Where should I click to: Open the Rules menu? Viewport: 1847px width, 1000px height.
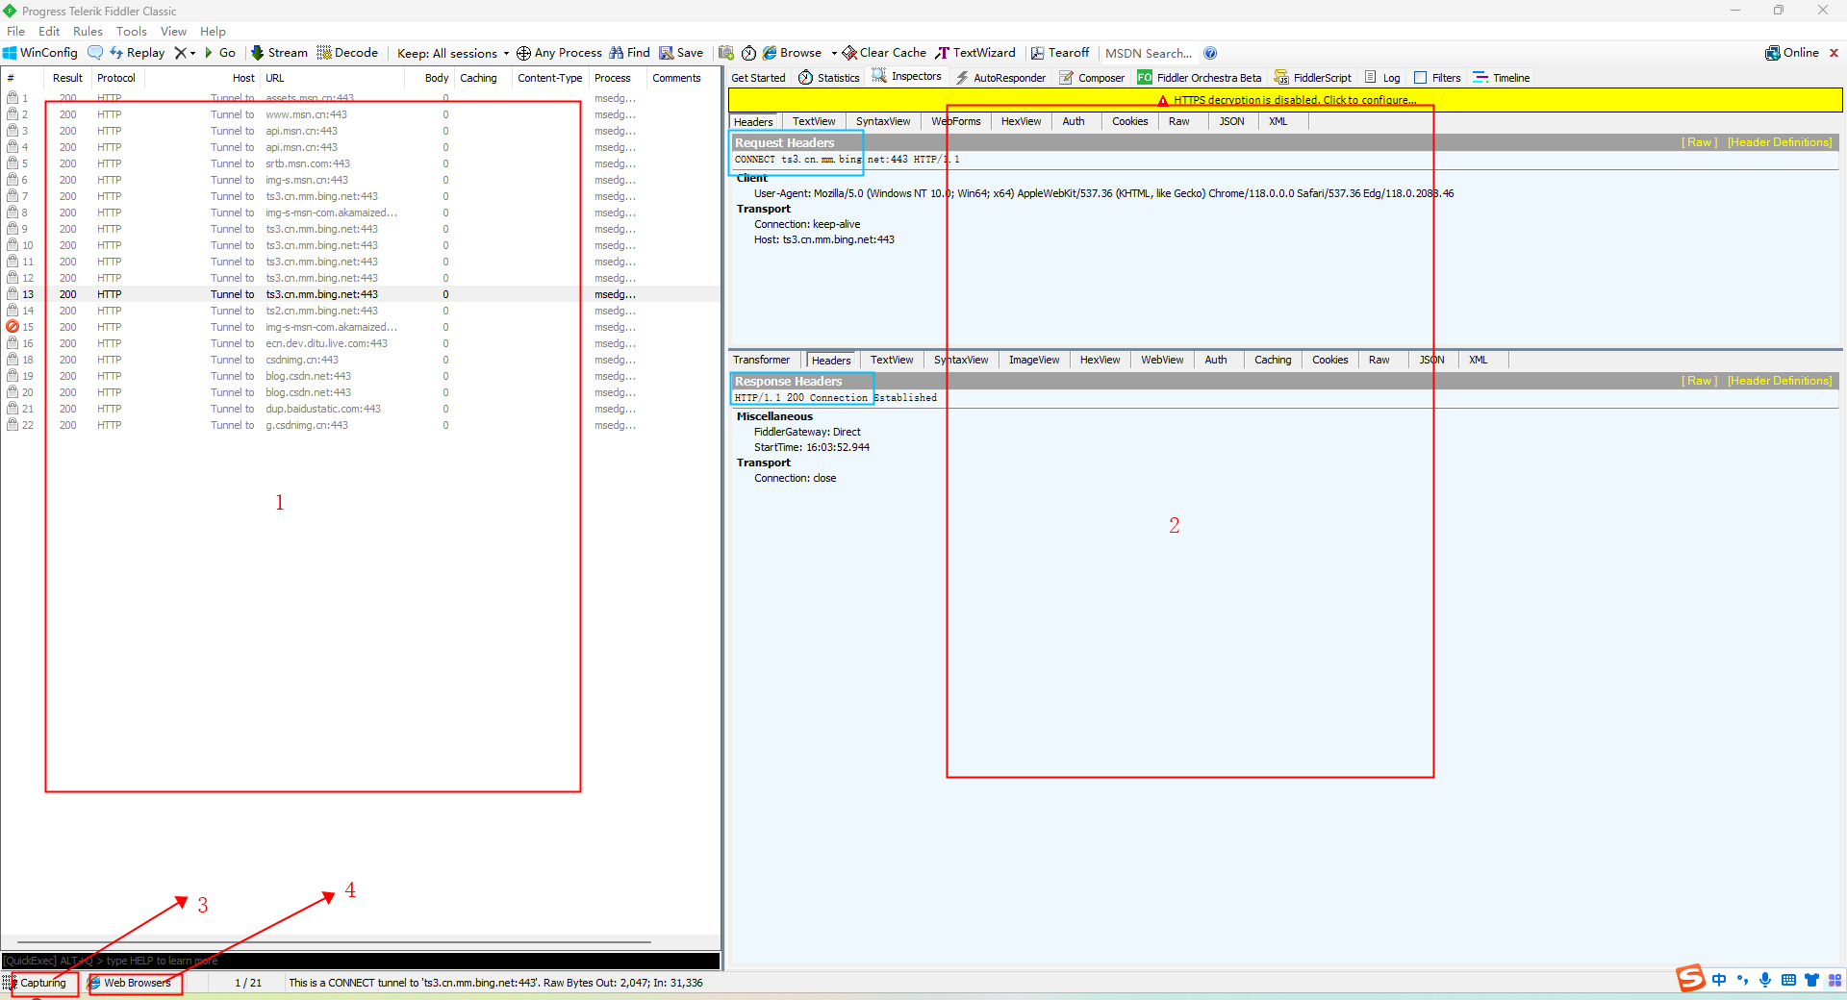coord(88,31)
